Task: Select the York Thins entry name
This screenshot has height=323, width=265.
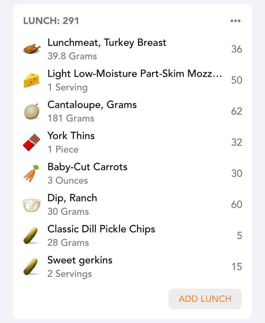Action: [71, 136]
